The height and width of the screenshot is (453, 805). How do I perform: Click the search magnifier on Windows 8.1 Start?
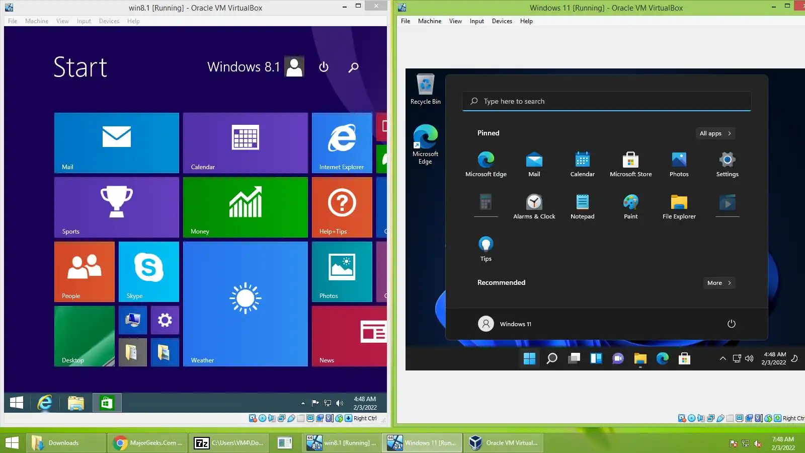354,67
